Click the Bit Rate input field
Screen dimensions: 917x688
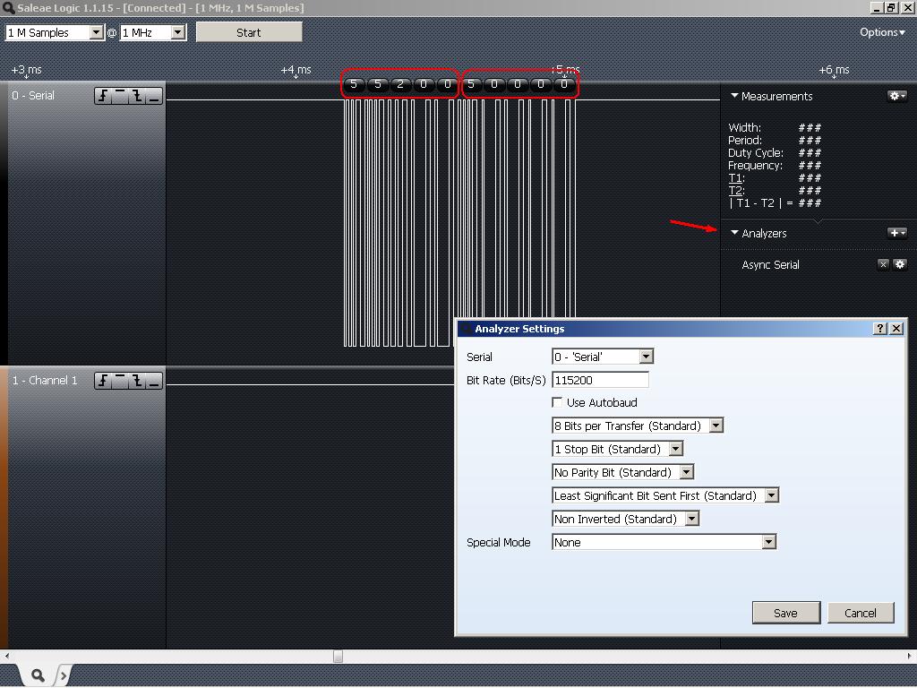(x=600, y=380)
